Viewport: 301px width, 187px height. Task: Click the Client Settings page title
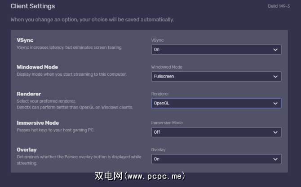point(33,6)
